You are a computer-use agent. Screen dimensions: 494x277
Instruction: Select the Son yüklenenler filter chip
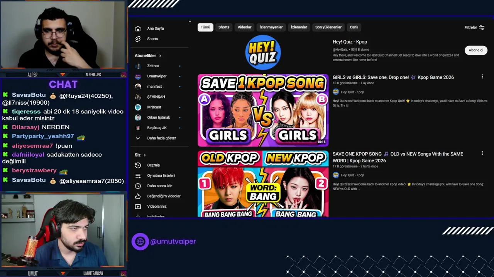[x=328, y=27]
